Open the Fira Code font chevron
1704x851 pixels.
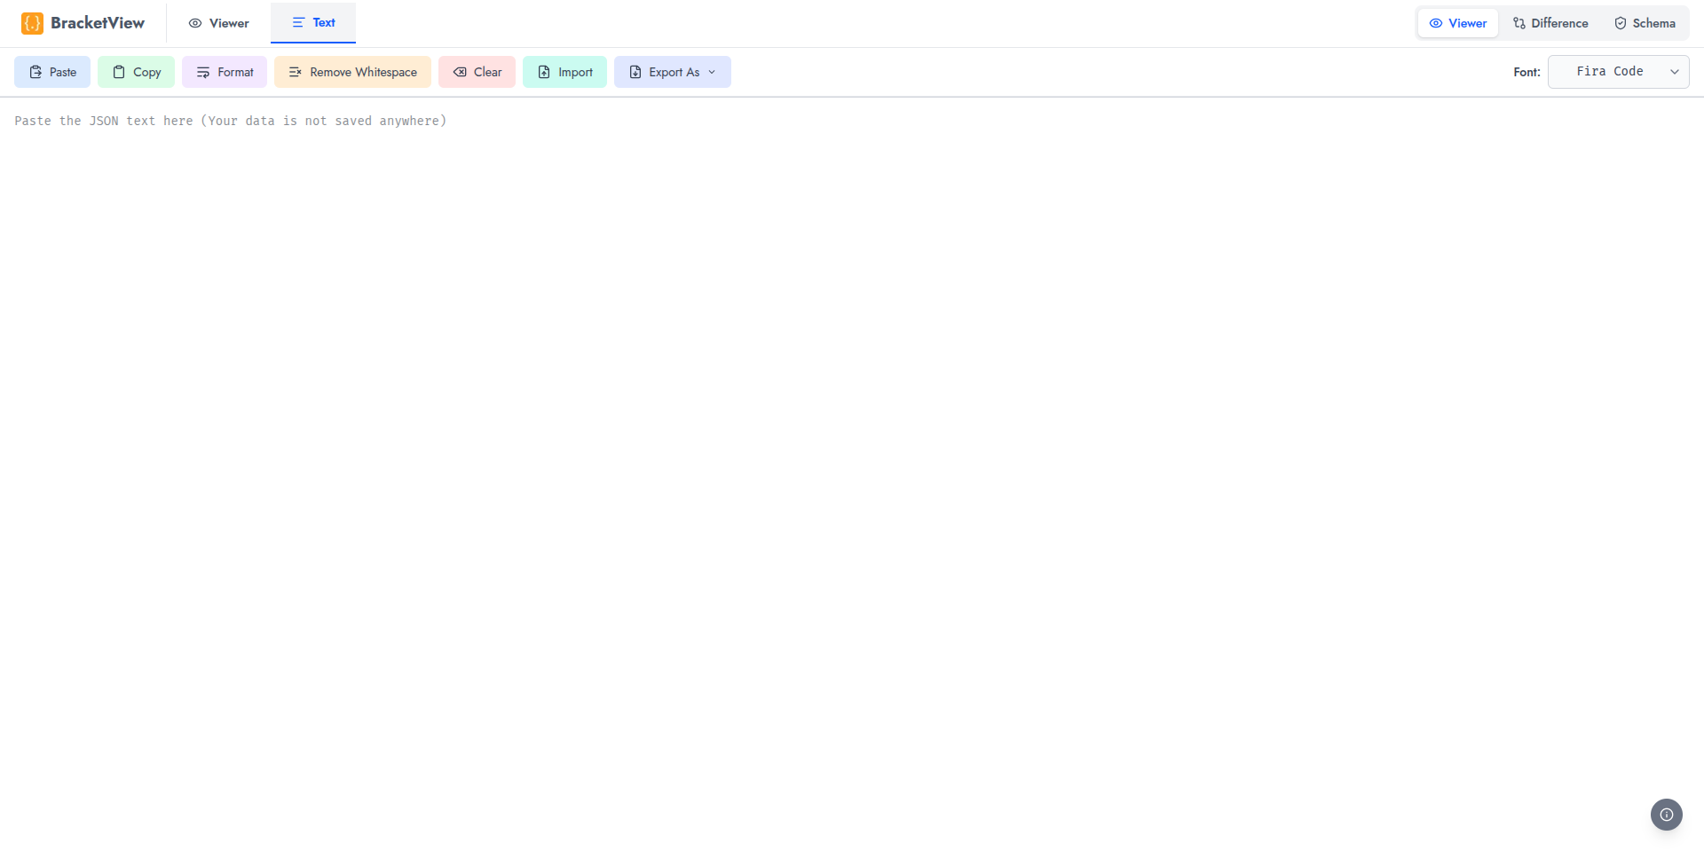[1675, 72]
